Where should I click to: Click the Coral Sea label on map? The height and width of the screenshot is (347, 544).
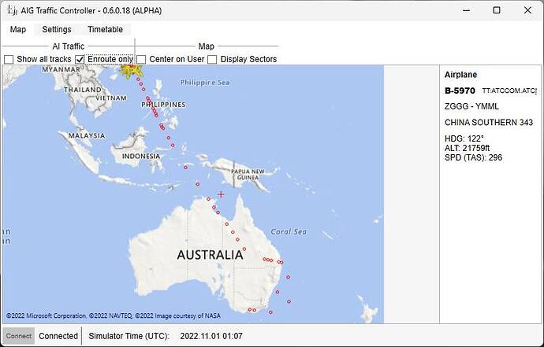(289, 231)
